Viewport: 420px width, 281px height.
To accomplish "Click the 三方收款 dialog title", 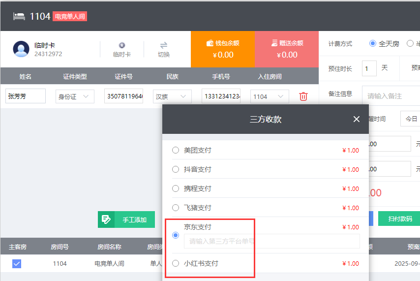I will click(266, 119).
